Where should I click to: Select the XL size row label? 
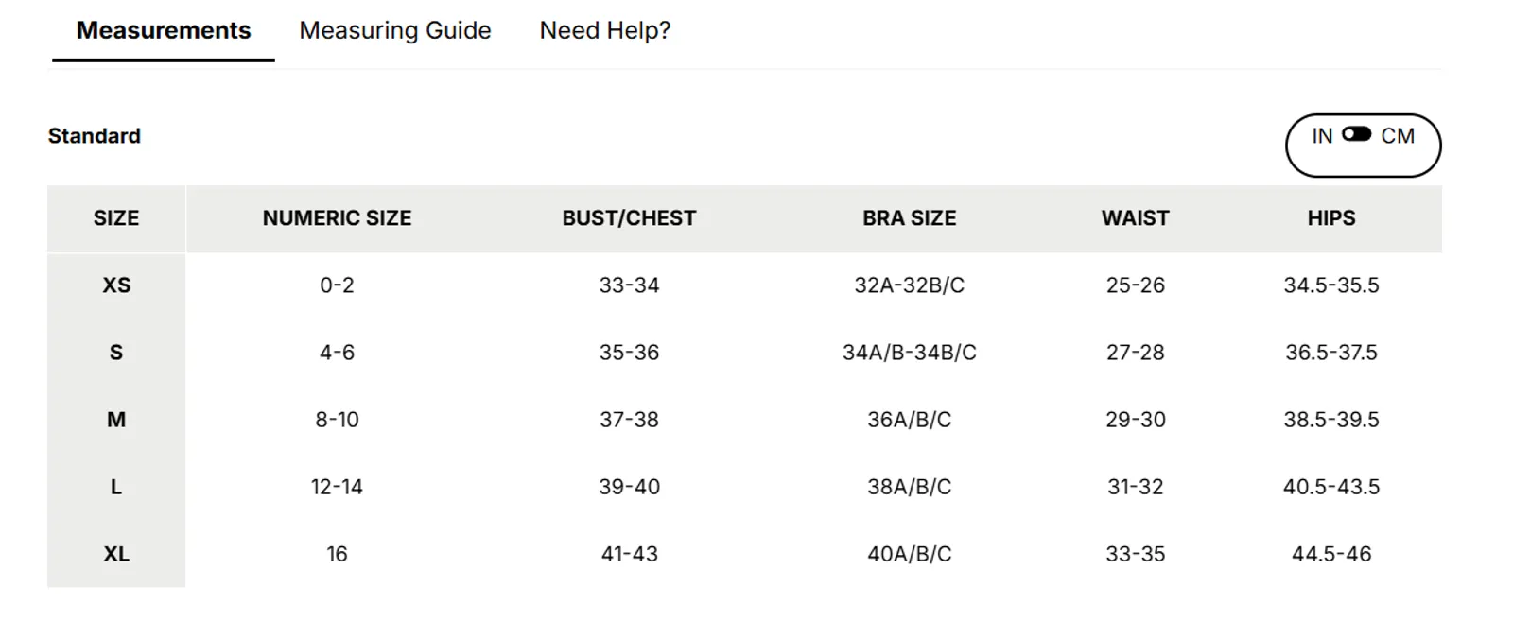pos(116,554)
